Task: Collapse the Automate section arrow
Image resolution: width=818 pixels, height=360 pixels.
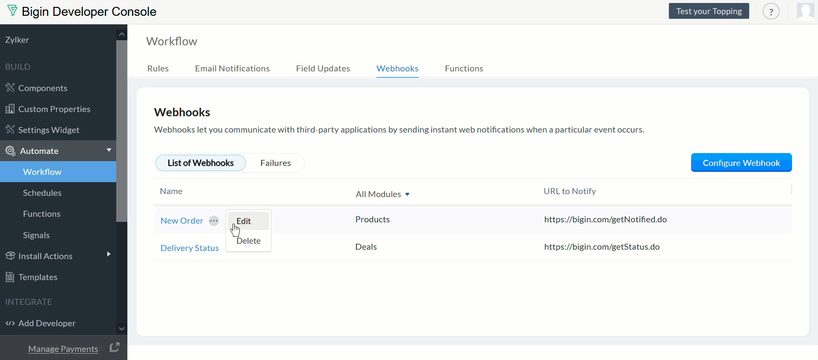Action: [109, 150]
